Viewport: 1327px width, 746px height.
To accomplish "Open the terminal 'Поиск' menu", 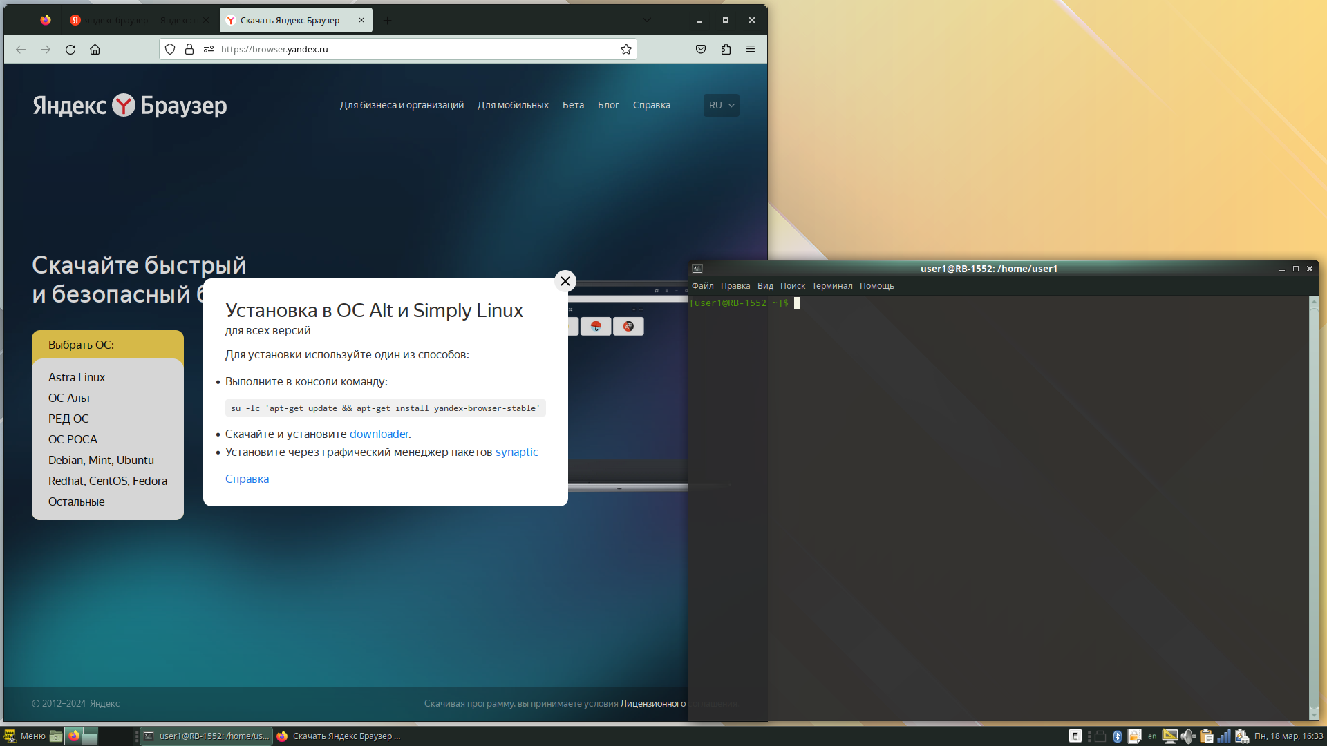I will point(793,285).
